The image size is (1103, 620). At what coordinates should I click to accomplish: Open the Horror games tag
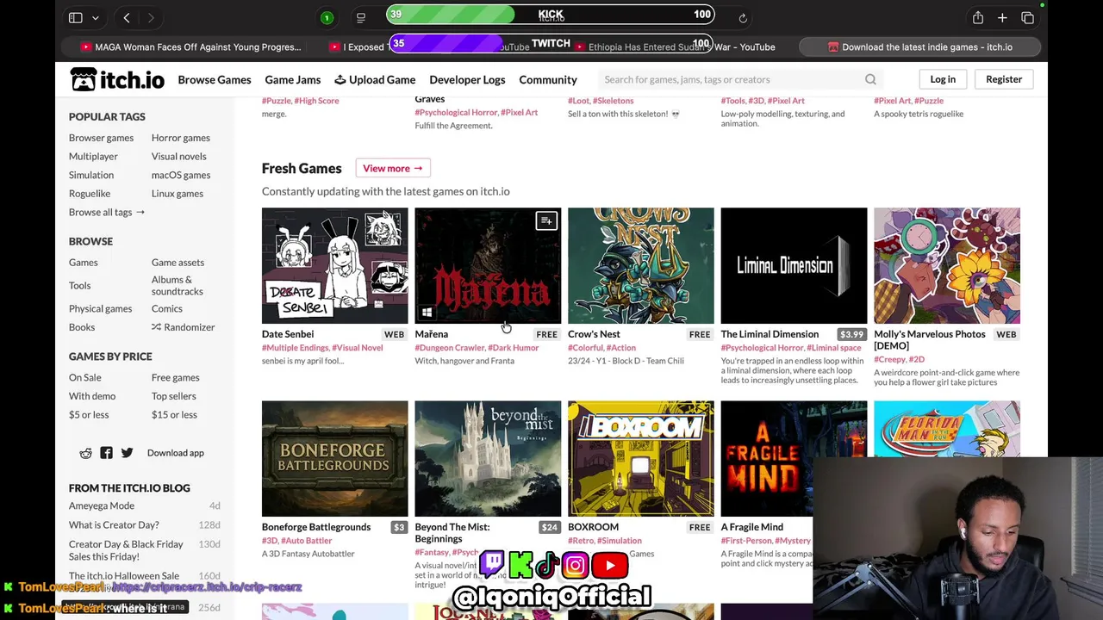[x=180, y=138]
